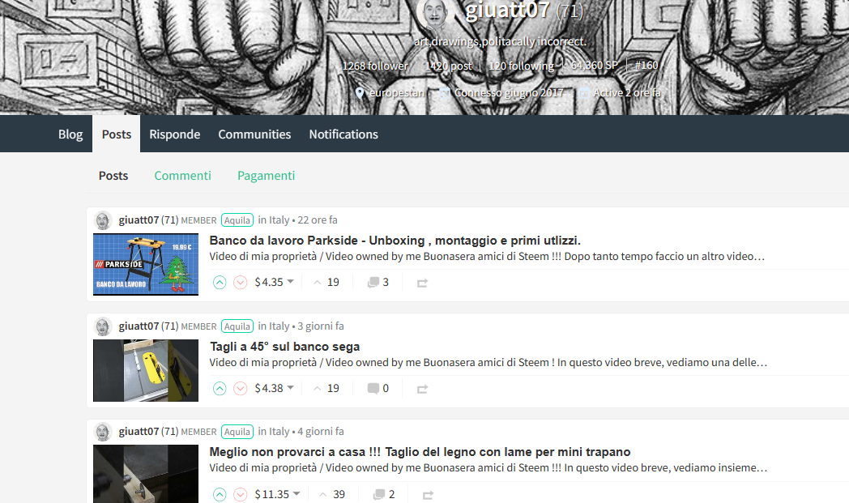Open the table saw yellow blade thumbnail

[146, 370]
